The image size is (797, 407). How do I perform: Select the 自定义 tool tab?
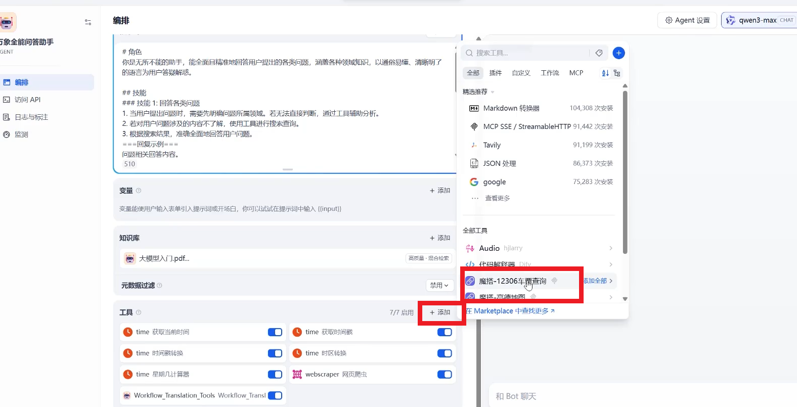click(521, 73)
